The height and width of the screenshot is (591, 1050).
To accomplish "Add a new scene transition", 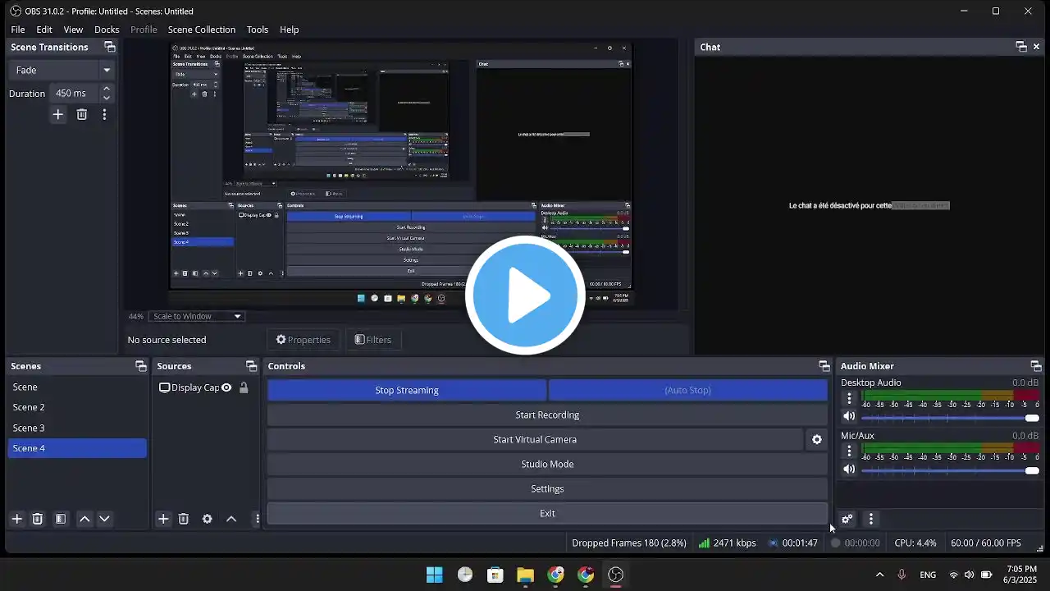I will coord(57,115).
